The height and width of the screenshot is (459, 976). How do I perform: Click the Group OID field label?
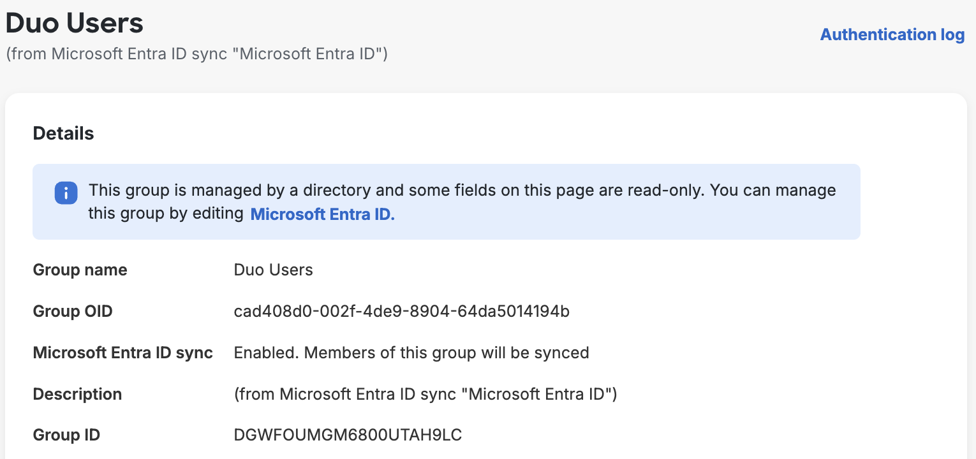(72, 311)
